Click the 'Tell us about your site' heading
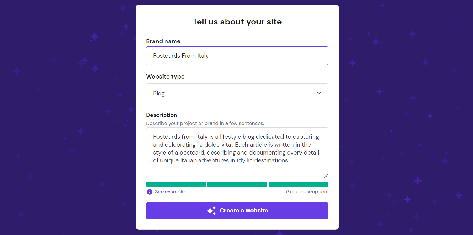Viewport: 473px width, 235px height. (237, 22)
